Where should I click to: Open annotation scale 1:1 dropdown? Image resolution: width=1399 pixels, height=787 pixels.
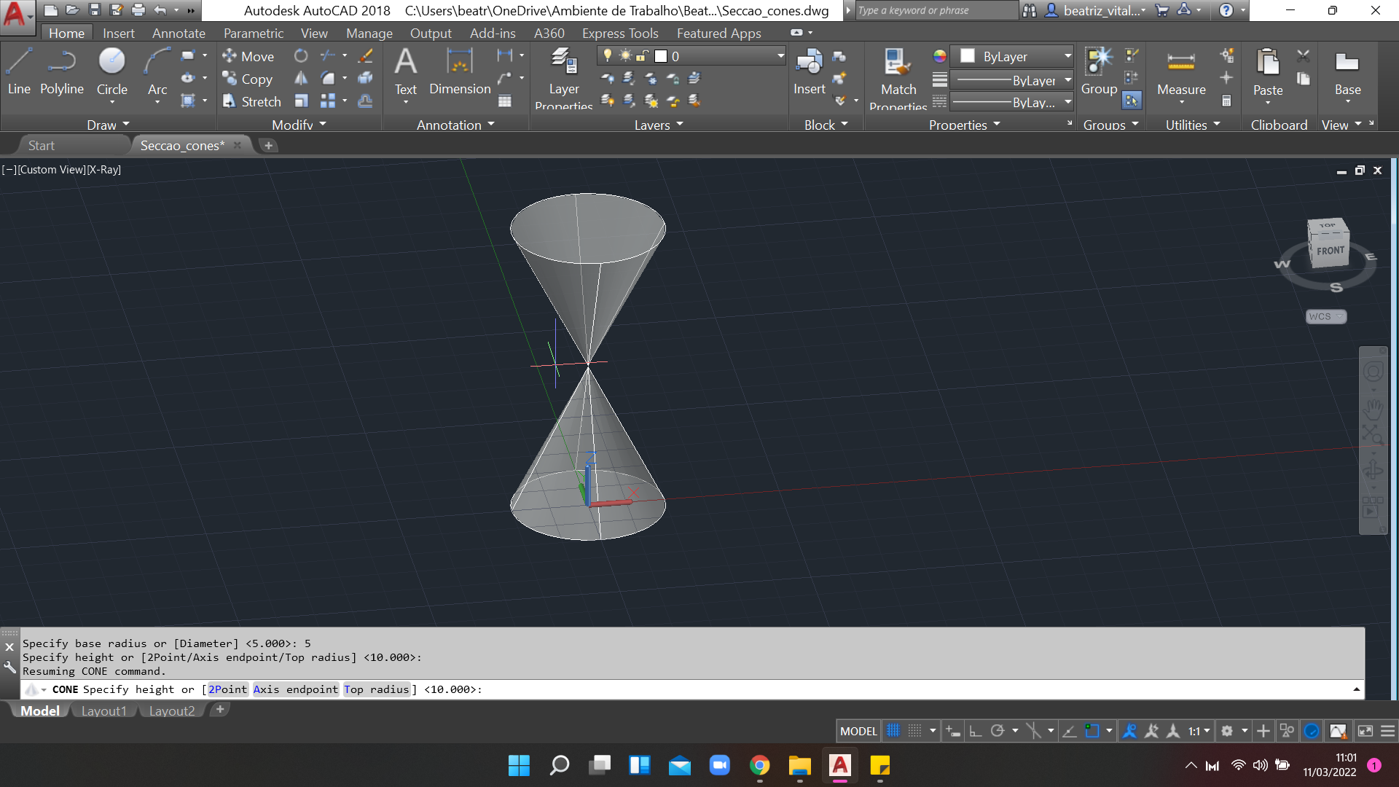[1199, 730]
